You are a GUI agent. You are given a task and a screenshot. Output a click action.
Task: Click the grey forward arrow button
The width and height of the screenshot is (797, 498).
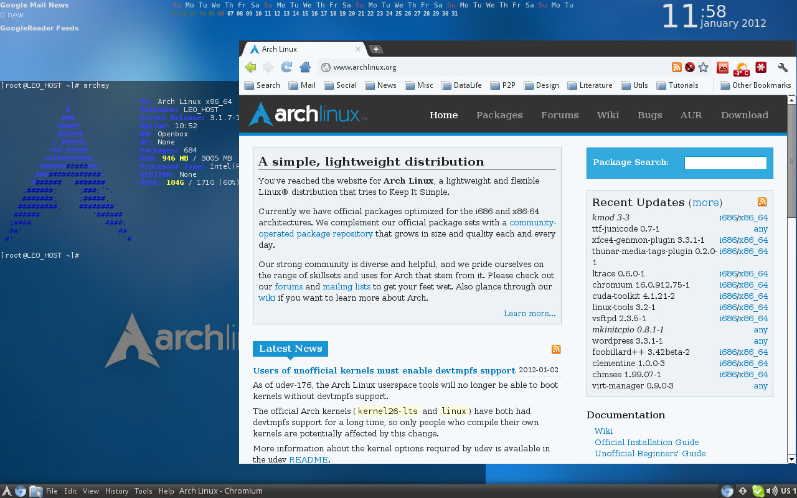(268, 67)
